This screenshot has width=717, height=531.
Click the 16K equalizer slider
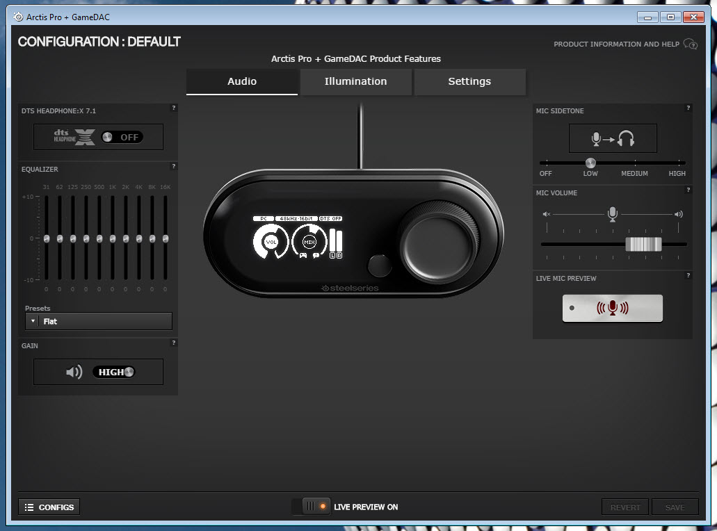tap(166, 238)
